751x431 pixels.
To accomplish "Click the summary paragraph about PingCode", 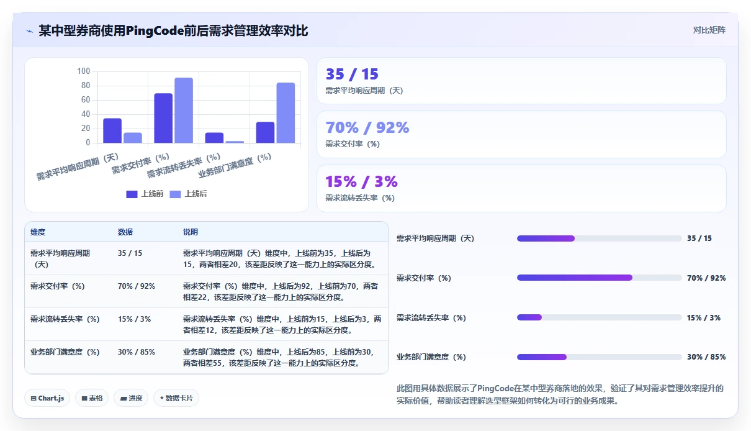I will [x=560, y=394].
